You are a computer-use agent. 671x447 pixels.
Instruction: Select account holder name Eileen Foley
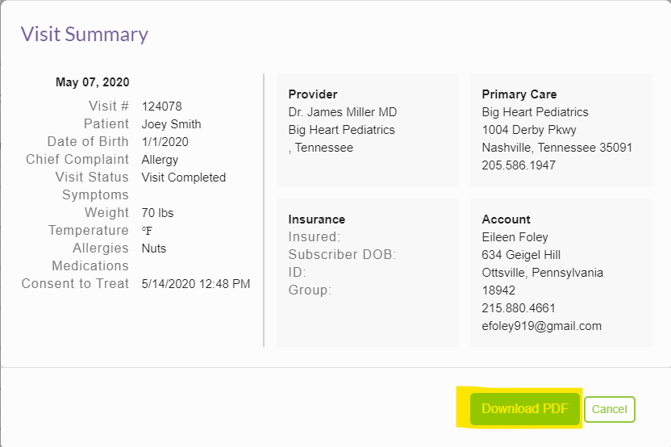(515, 237)
